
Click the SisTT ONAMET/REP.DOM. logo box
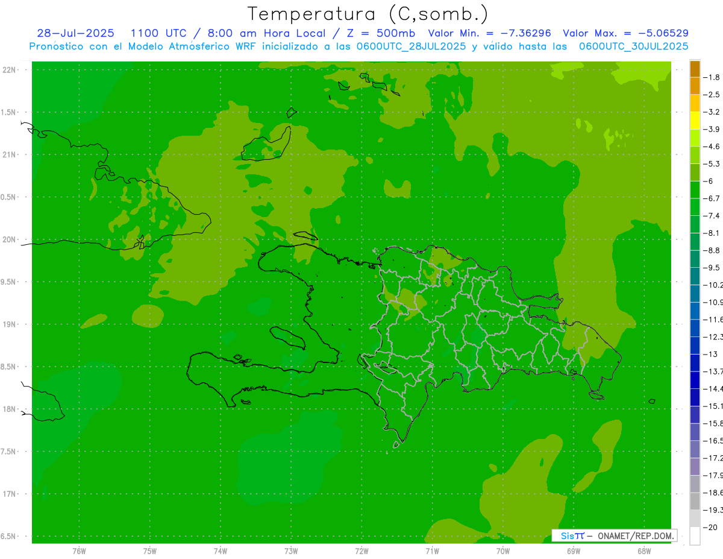click(x=614, y=535)
